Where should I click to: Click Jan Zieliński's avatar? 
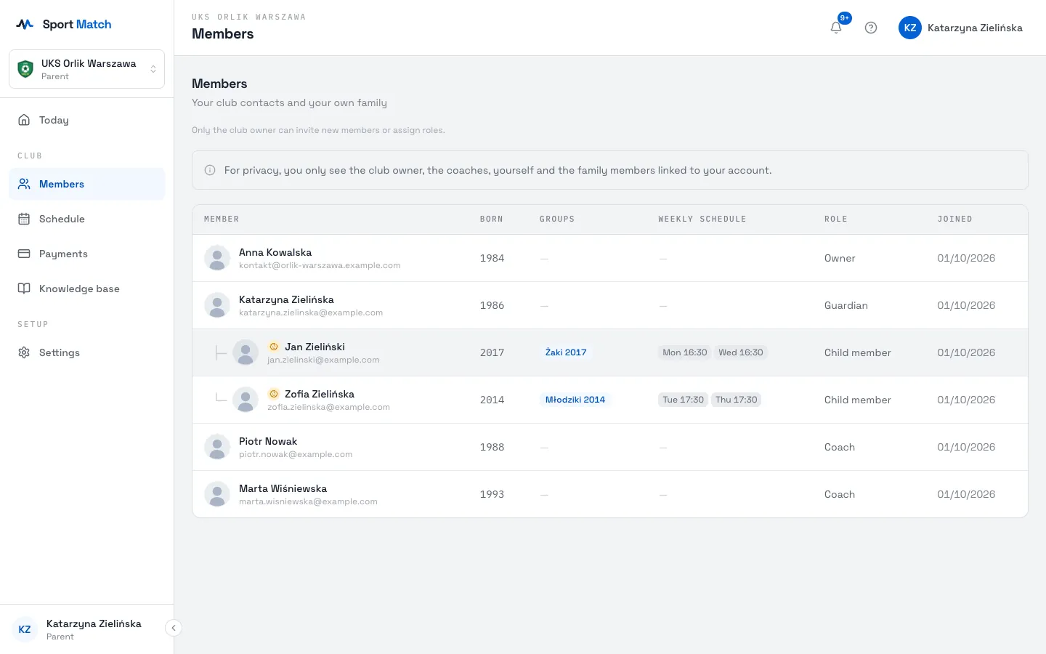[246, 352]
